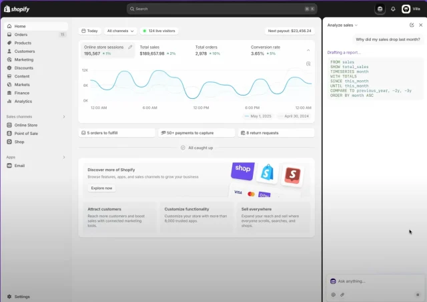Click the 'Why did my sales drop' message

pyautogui.click(x=388, y=39)
